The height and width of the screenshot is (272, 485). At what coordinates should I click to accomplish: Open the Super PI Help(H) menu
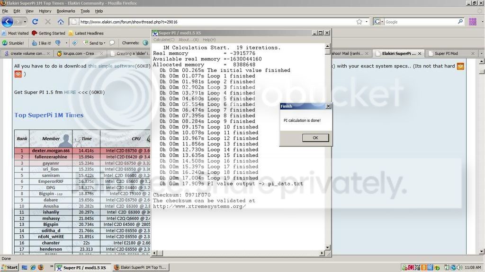click(209, 40)
